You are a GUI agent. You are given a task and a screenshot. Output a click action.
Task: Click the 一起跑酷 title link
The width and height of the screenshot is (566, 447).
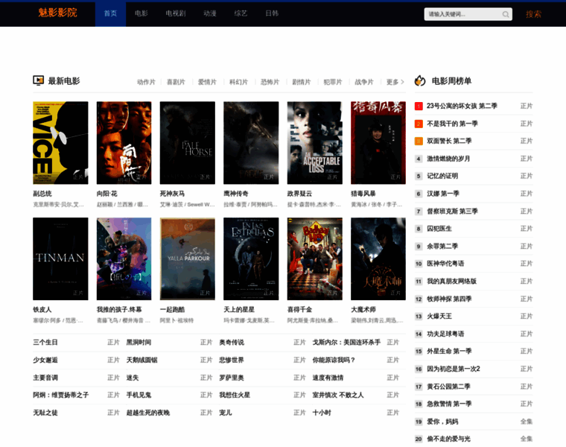coord(172,310)
